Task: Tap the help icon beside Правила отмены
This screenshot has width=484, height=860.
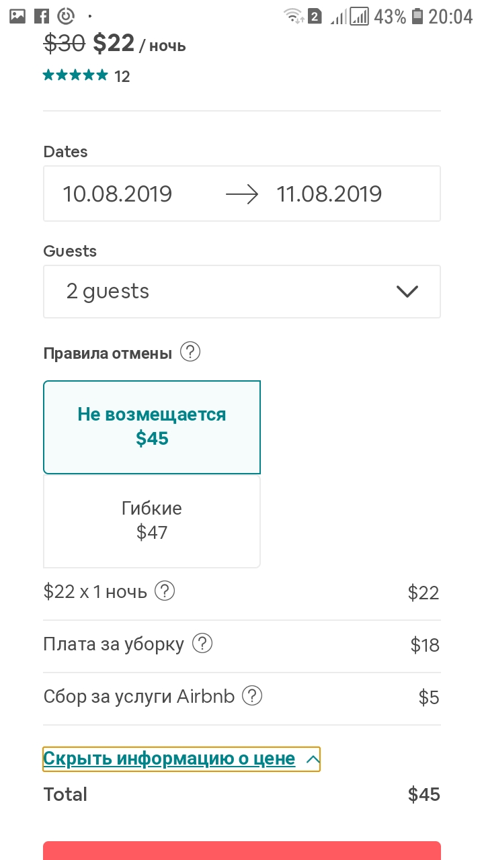Action: [191, 352]
